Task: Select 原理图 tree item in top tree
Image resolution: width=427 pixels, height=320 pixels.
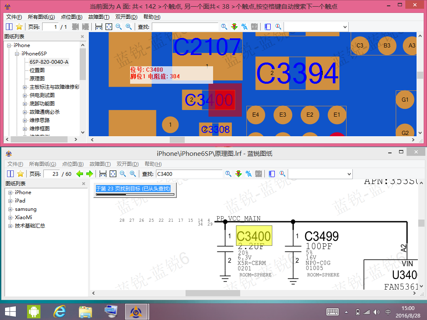Action: (x=37, y=79)
